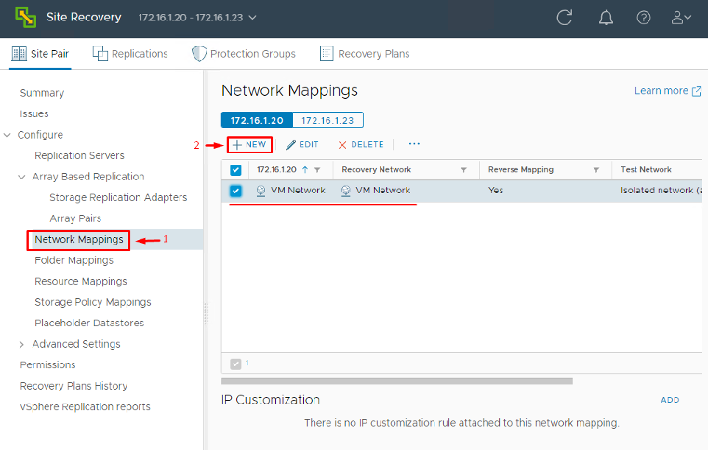Open the more actions ellipsis menu

point(414,144)
